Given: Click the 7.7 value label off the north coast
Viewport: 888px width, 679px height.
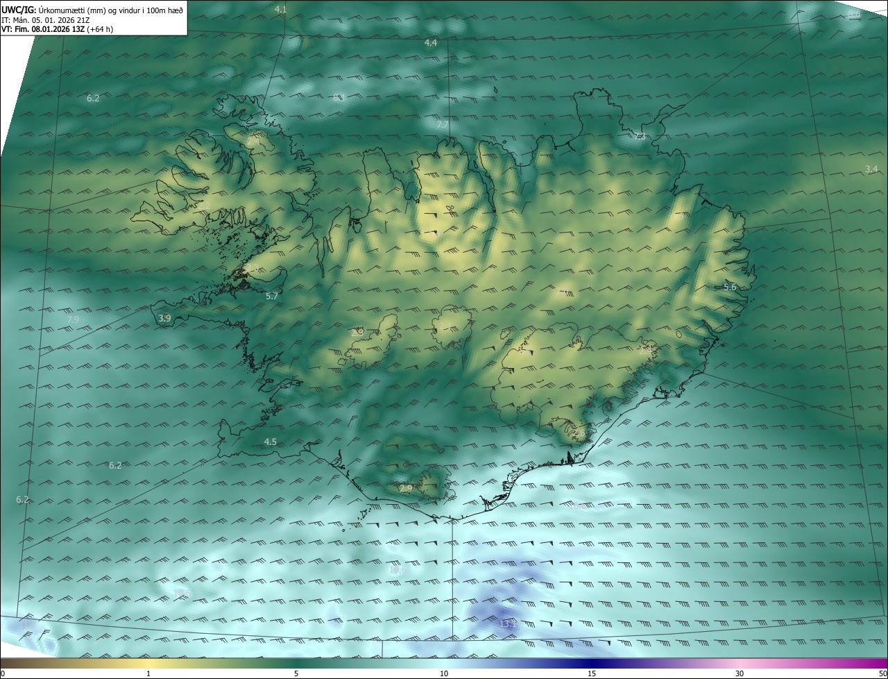Looking at the screenshot, I should click(x=442, y=125).
